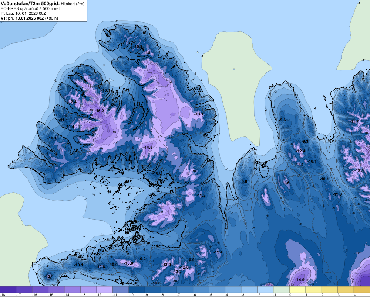Select the -13.2 temperature label
Image resolution: width=370 pixels, height=297 pixels.
pos(177,272)
